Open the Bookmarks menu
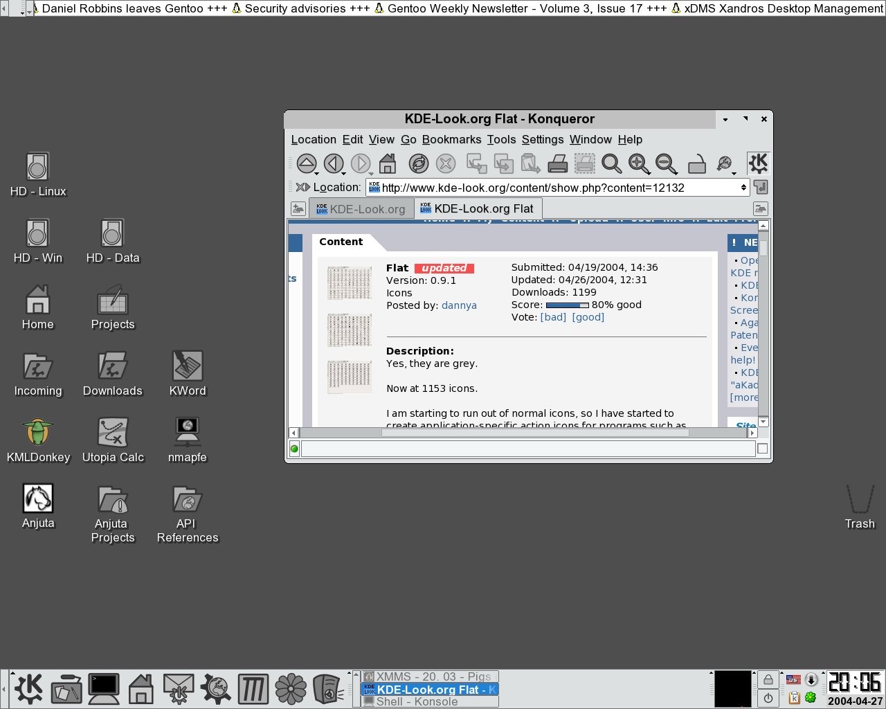 coord(451,139)
